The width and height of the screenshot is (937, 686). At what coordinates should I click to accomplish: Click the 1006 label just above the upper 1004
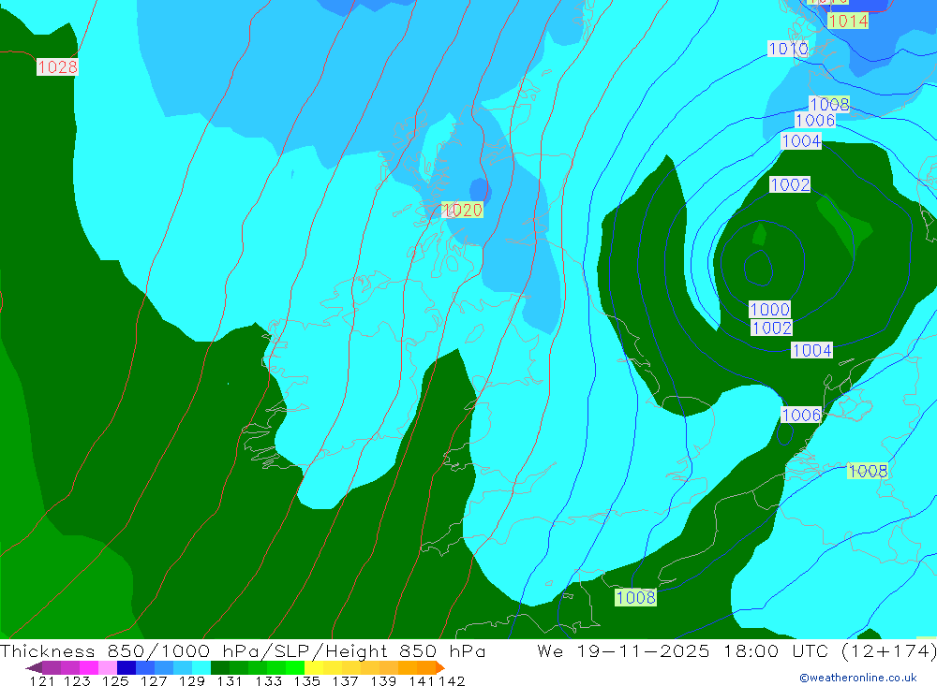coord(815,121)
